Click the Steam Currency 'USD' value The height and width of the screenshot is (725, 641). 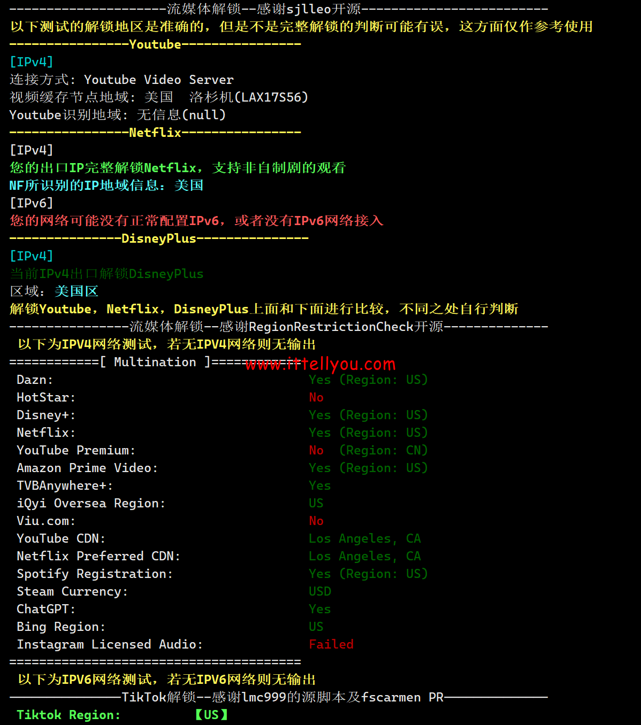[x=320, y=591]
